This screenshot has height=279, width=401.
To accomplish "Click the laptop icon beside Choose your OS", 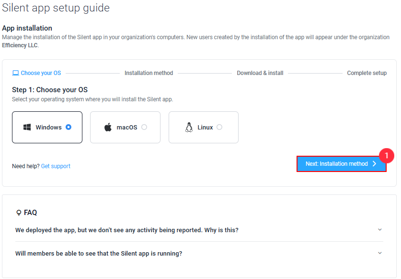I will pyautogui.click(x=16, y=73).
